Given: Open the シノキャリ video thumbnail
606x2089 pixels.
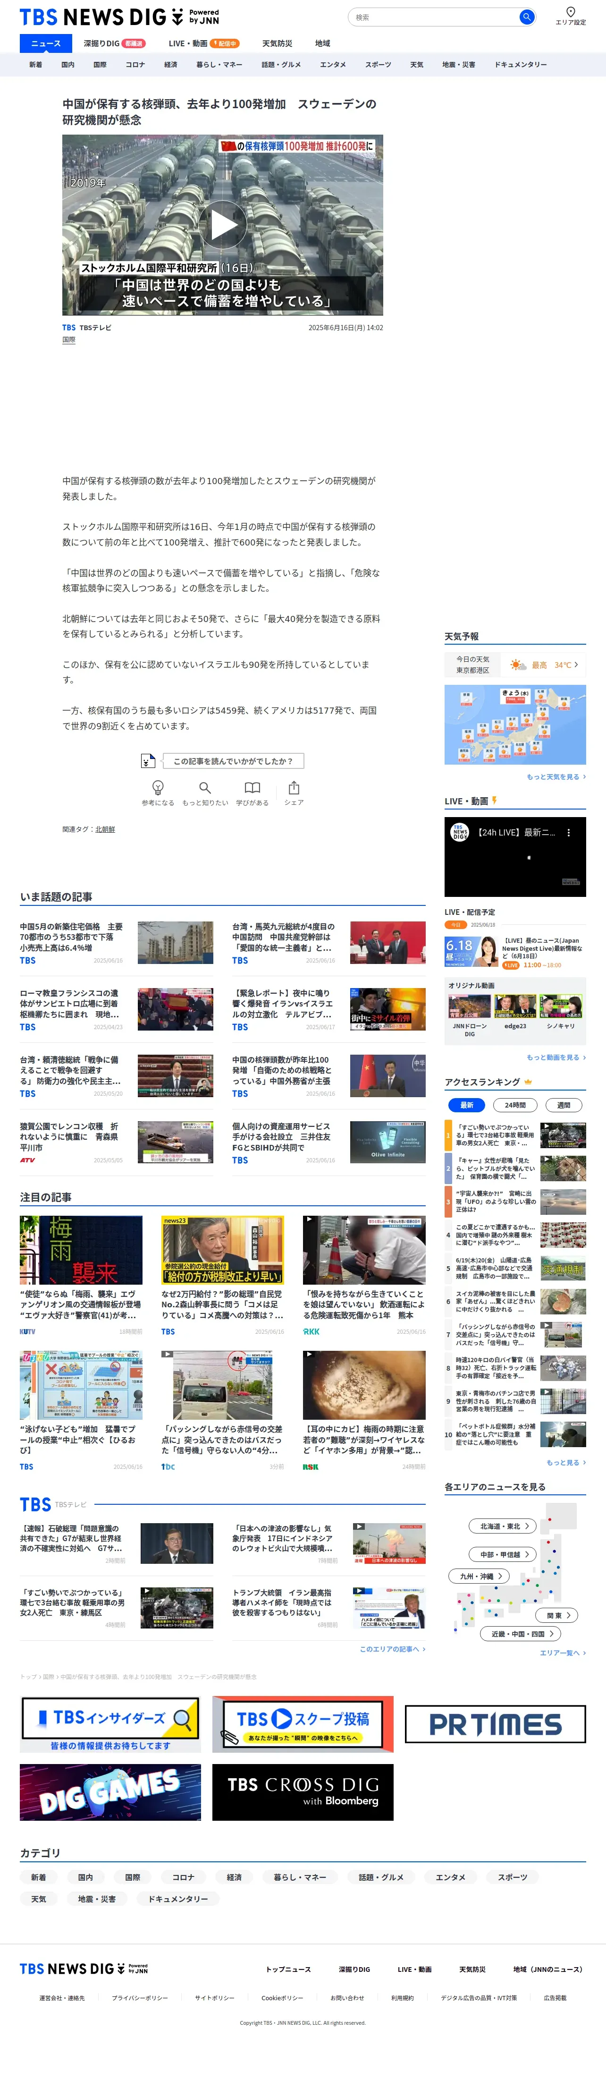Looking at the screenshot, I should click(x=561, y=1006).
